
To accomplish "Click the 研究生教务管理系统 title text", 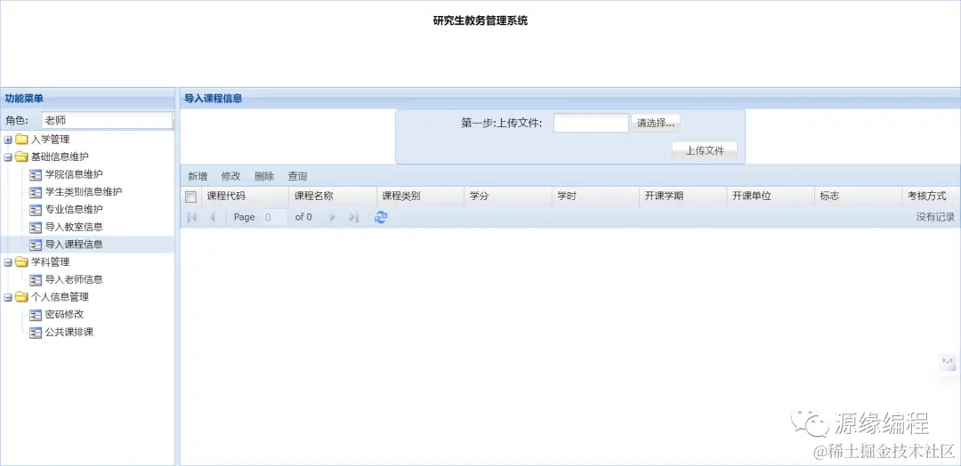I will pos(480,20).
